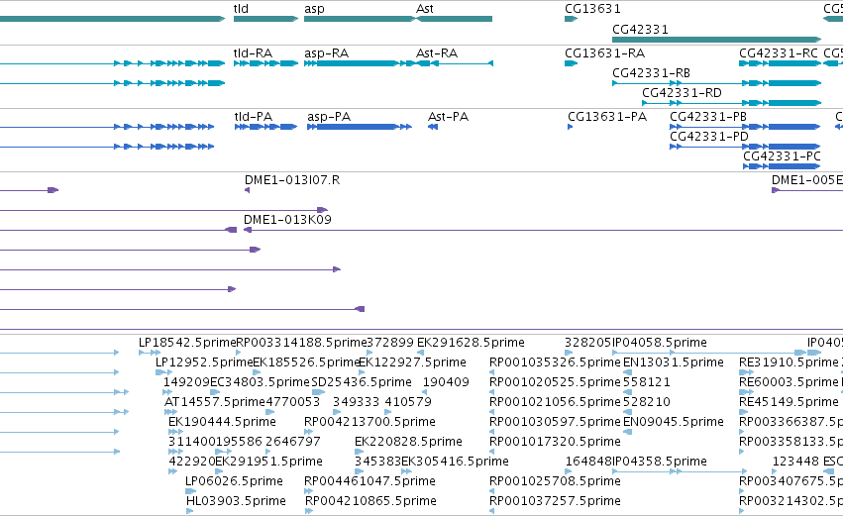Select transcript label CG42331-RC
Viewport: 843px width, 516px height.
click(x=779, y=53)
